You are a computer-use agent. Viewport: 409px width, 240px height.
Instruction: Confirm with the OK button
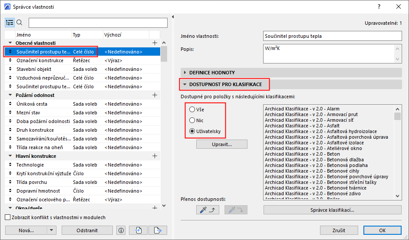pos(382,230)
